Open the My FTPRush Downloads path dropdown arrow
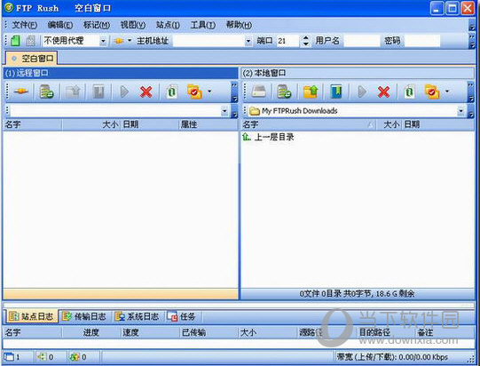 click(460, 111)
